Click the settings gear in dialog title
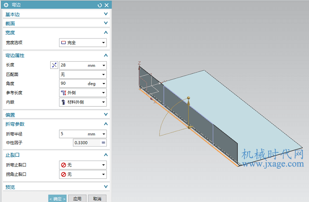The height and width of the screenshot is (202, 309). [6, 5]
